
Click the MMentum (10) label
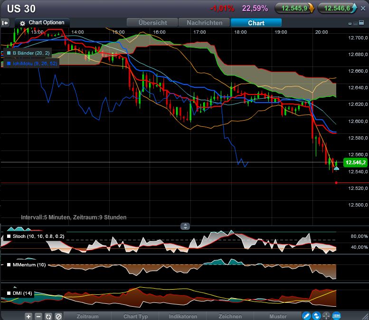pyautogui.click(x=29, y=265)
